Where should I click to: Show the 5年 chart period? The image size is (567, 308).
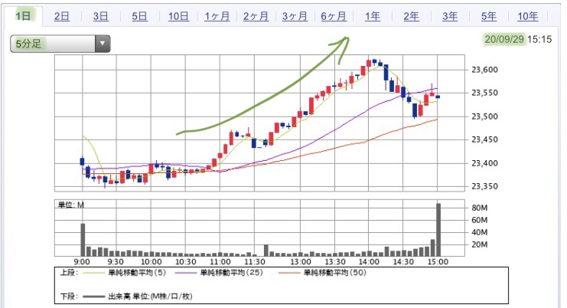pos(488,16)
